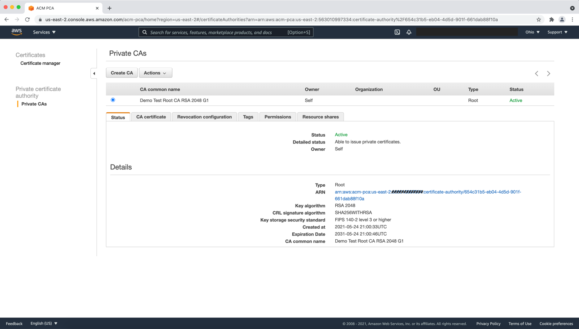This screenshot has width=579, height=329.
Task: Click the Create CA button
Action: pos(121,73)
